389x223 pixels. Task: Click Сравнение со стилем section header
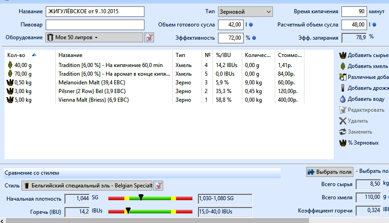pyautogui.click(x=142, y=173)
